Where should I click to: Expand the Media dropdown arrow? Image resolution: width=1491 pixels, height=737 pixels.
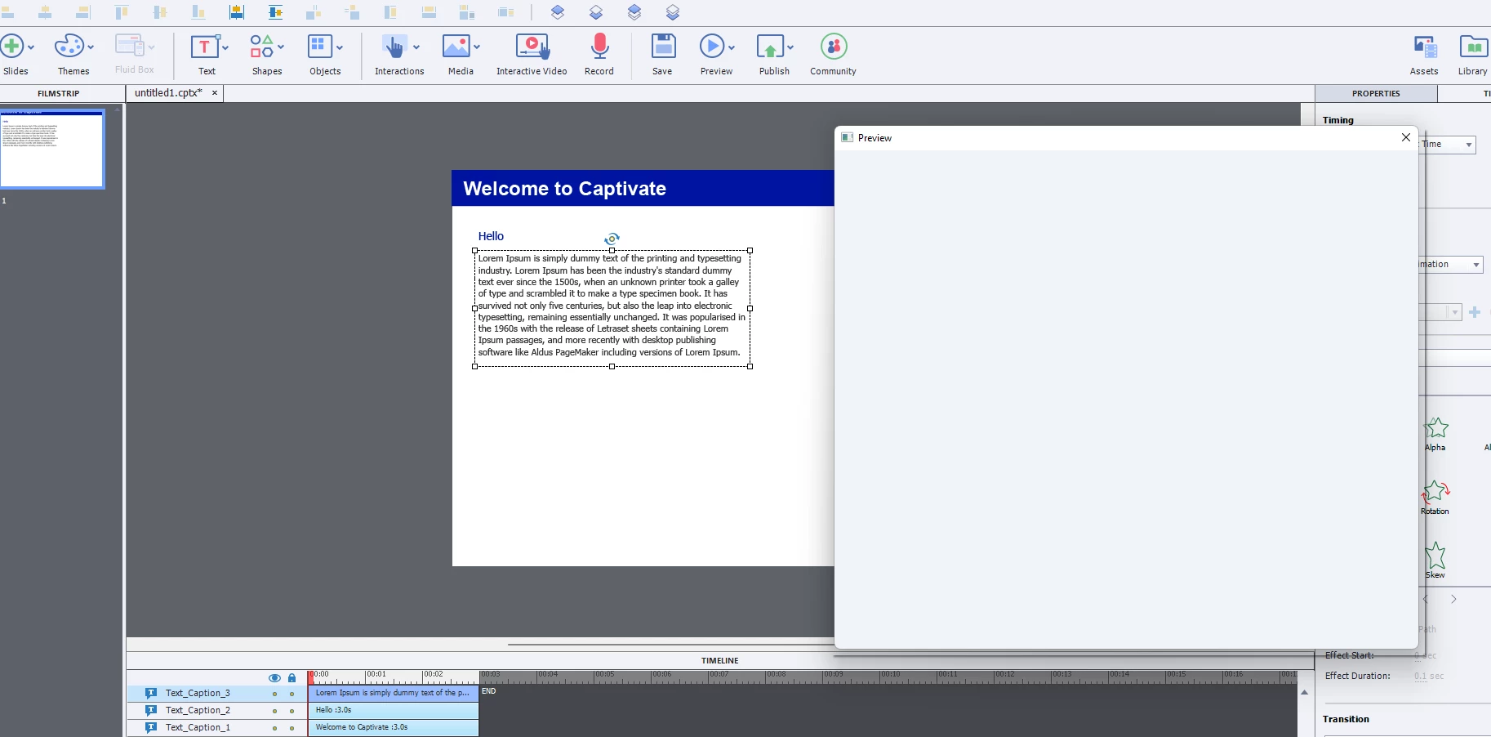(x=477, y=47)
